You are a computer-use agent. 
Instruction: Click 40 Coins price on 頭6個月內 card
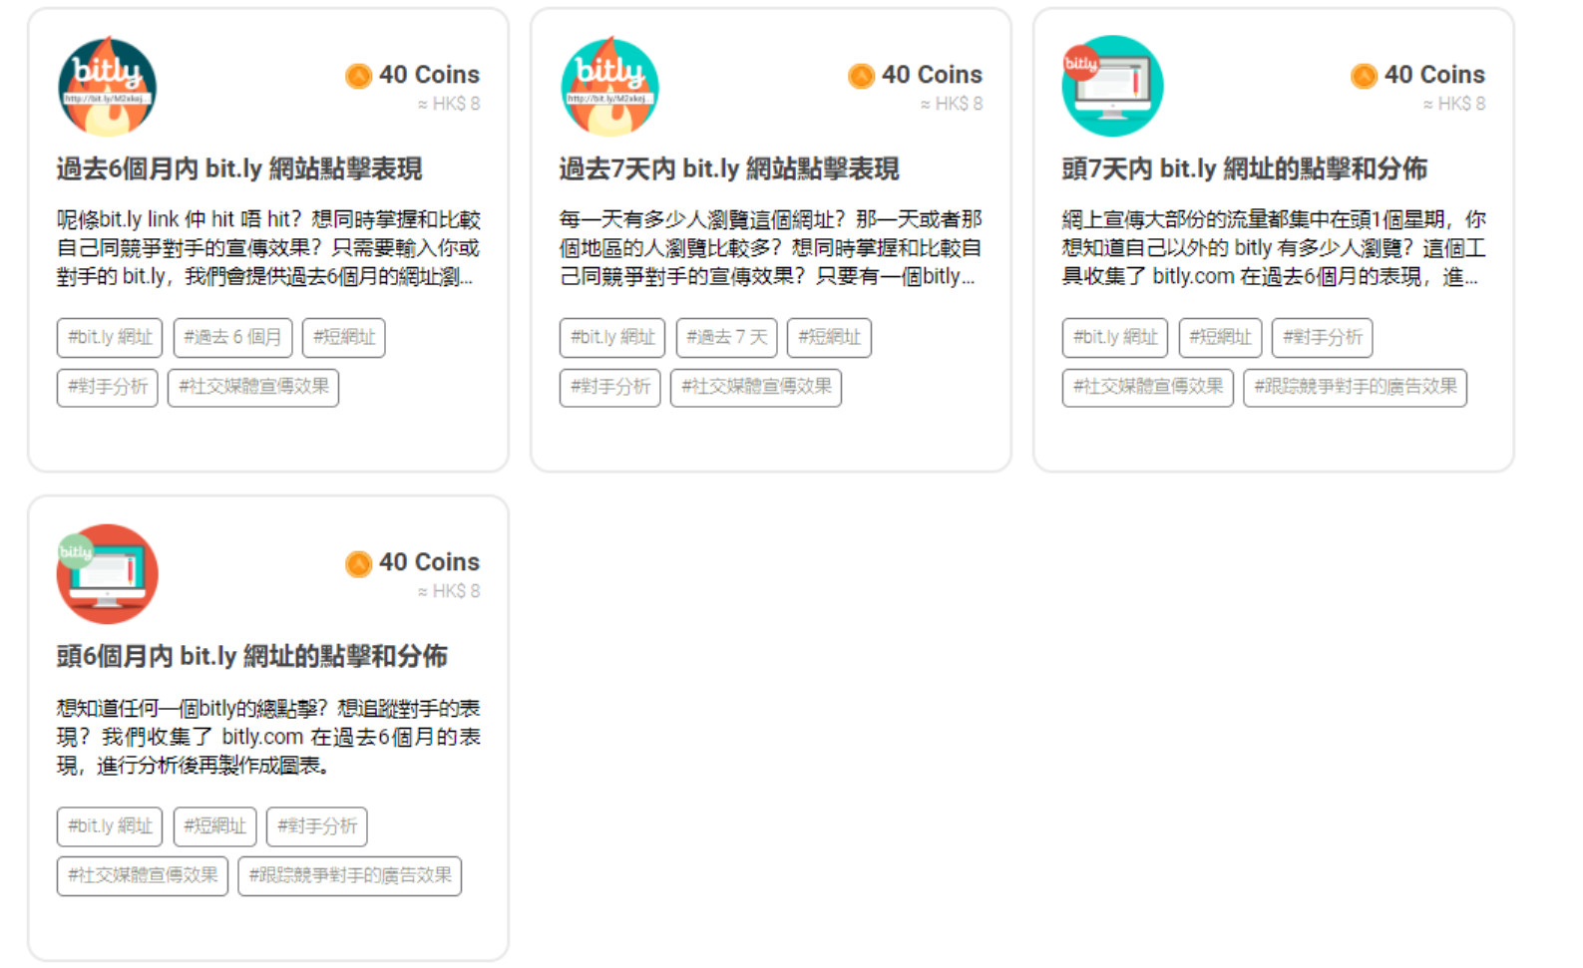tap(429, 562)
